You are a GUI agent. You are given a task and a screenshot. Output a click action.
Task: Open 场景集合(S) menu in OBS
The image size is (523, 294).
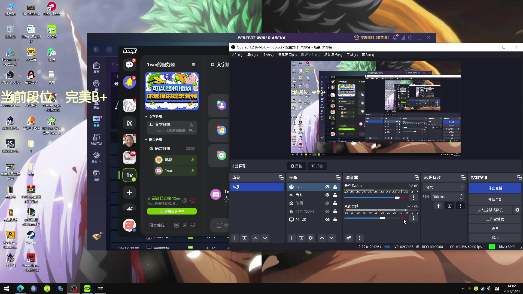pyautogui.click(x=333, y=55)
